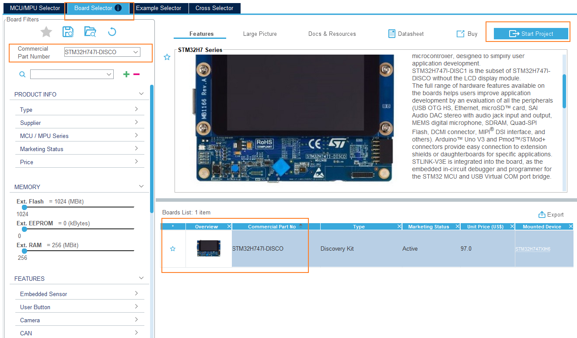Click the Ext. Flash slider handle
Viewport: 577px width, 338px height.
coord(24,207)
